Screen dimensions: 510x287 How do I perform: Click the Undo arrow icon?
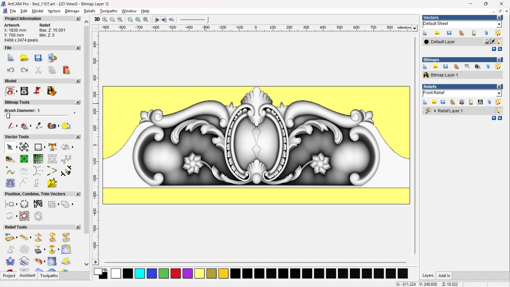tap(11, 70)
